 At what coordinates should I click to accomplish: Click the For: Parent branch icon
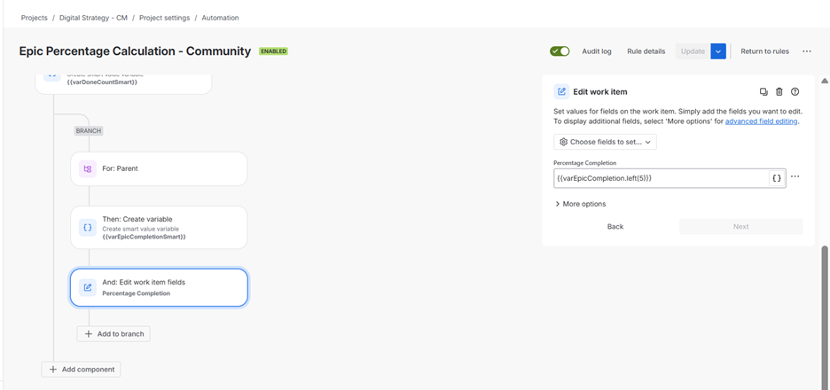(x=87, y=168)
